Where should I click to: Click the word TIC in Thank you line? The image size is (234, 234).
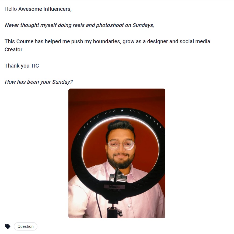coord(35,66)
